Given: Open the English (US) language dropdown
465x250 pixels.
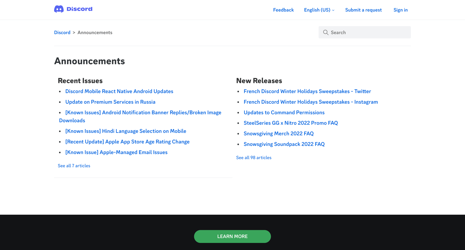Looking at the screenshot, I should click(319, 10).
